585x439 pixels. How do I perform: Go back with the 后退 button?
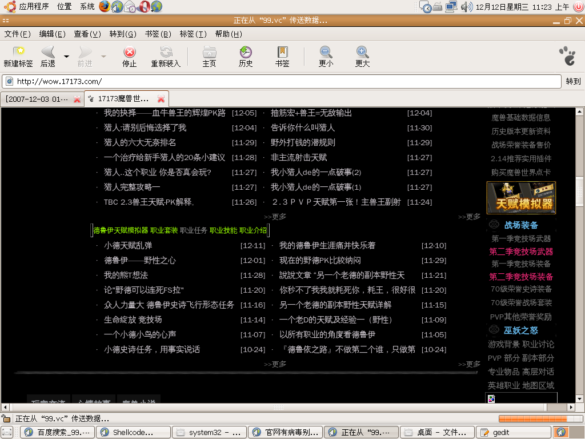tap(48, 57)
